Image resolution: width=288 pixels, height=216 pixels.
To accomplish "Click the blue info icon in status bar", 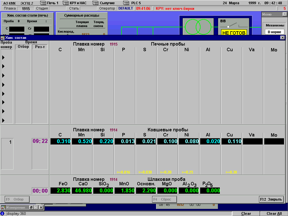I will [x=2, y=213].
